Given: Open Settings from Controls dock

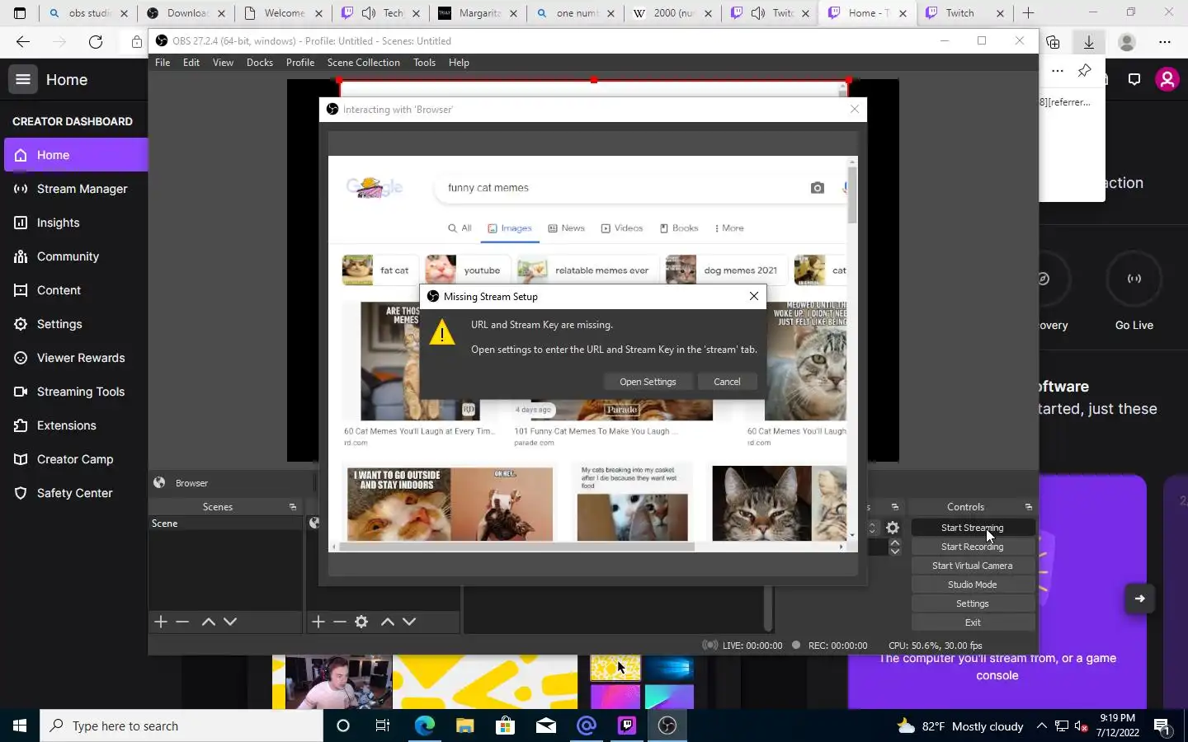Looking at the screenshot, I should 972,603.
